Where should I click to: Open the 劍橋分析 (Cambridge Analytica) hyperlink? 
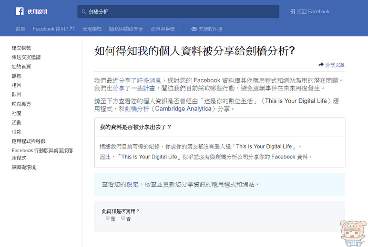click(x=170, y=109)
